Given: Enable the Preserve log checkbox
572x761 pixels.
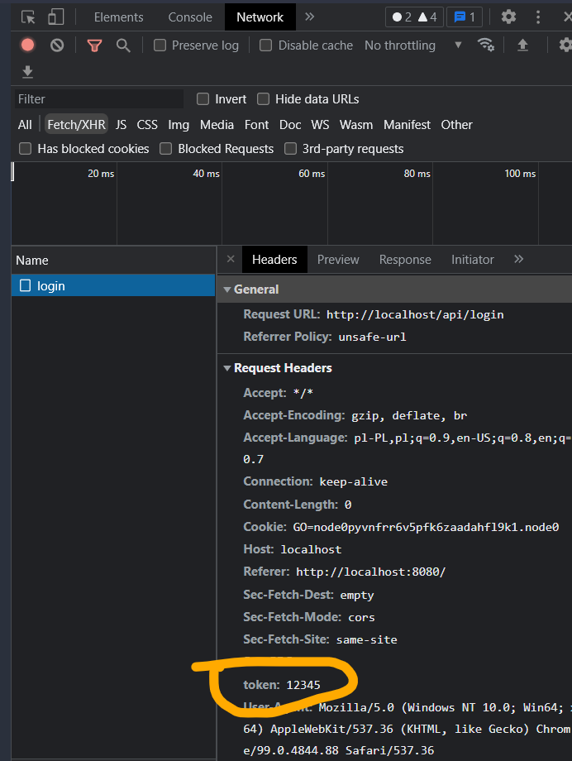Looking at the screenshot, I should point(160,45).
